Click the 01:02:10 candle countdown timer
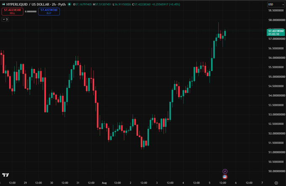This screenshot has width=286, height=186. (274, 34)
